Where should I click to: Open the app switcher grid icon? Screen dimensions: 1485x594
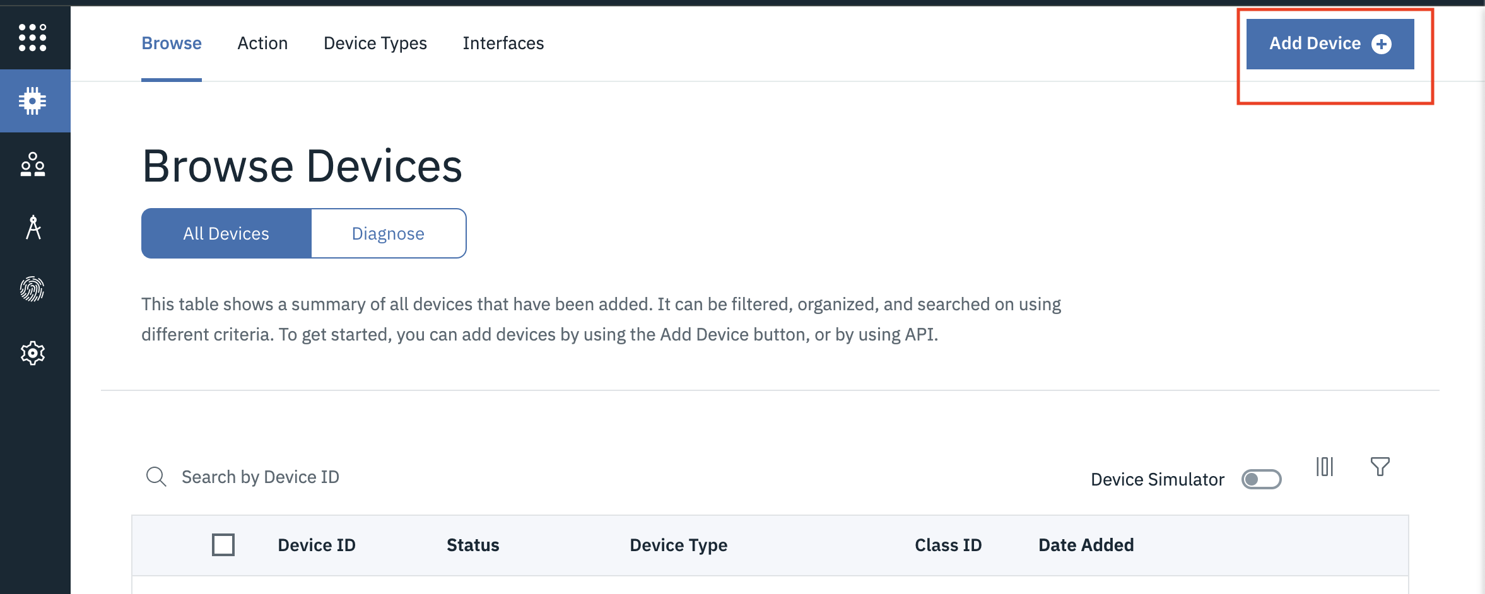33,38
